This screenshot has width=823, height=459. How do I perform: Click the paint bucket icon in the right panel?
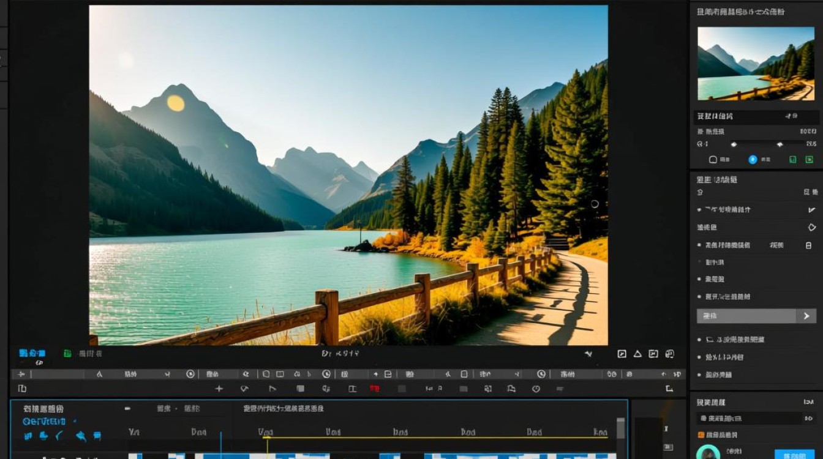coord(812,227)
